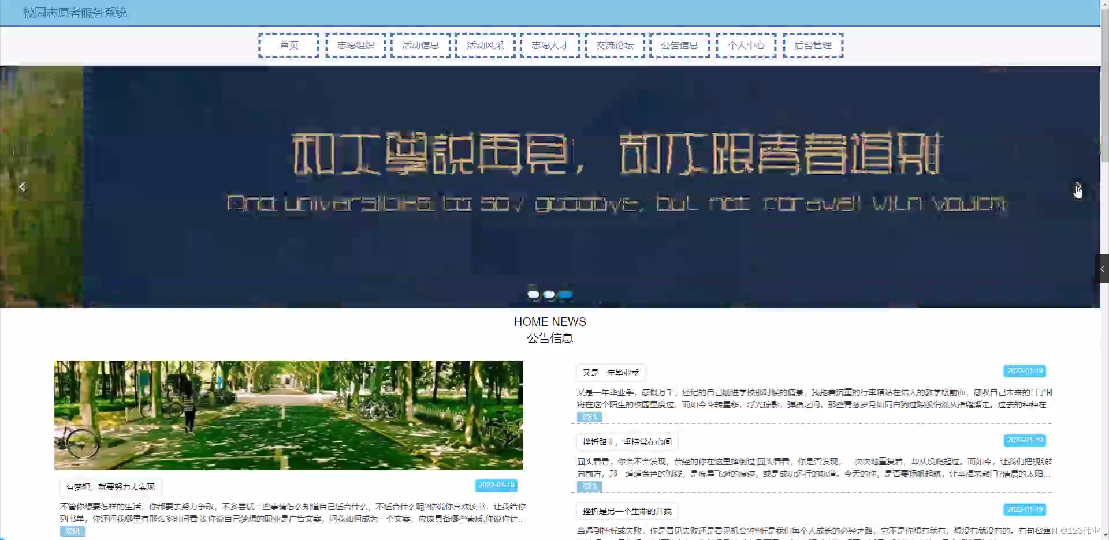Open the 志愿组织 menu item
Image resolution: width=1109 pixels, height=540 pixels.
pos(355,45)
